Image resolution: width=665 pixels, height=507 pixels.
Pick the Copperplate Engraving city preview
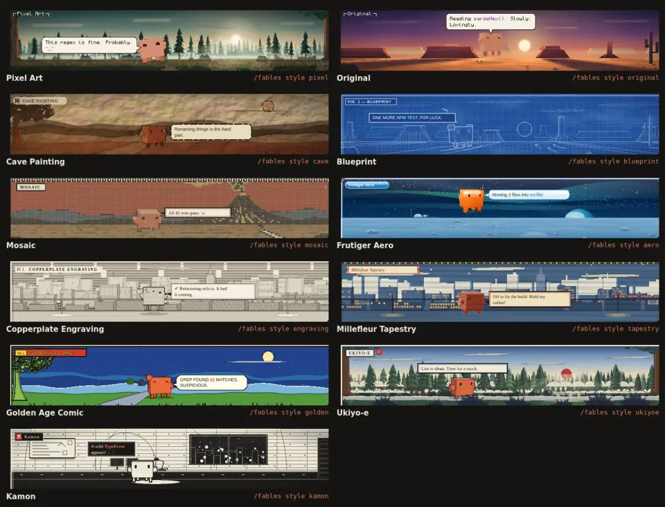click(169, 291)
